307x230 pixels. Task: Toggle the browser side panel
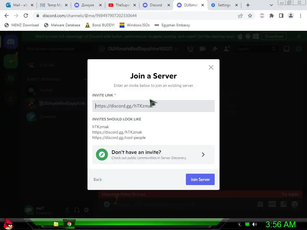[x=281, y=16]
